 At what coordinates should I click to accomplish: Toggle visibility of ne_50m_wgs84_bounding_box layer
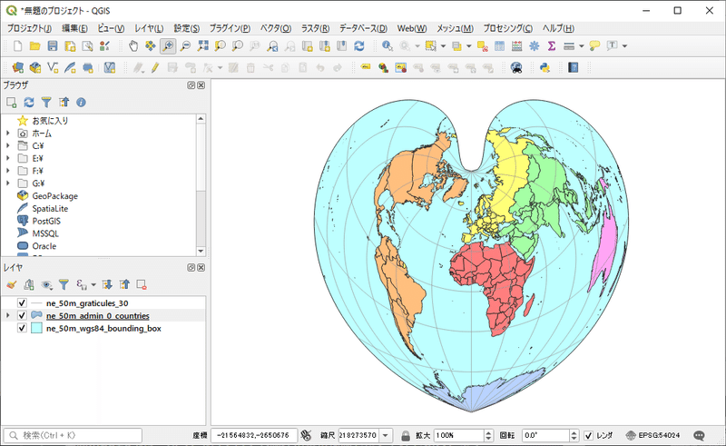22,328
